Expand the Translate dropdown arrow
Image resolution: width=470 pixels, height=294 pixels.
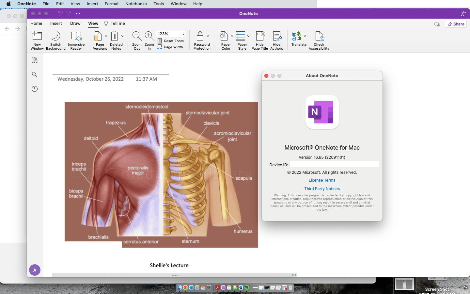pos(305,36)
